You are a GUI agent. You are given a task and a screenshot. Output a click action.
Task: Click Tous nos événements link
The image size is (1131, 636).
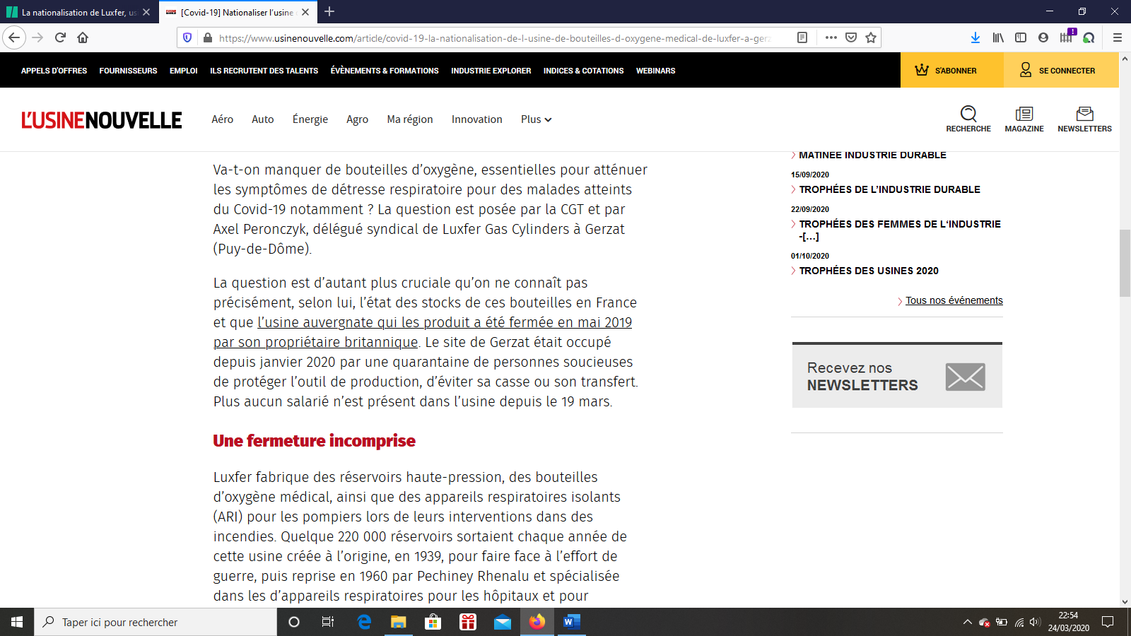click(954, 300)
